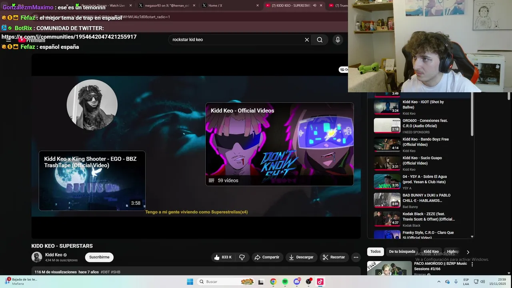Click end-screen circular channel avatar
This screenshot has width=512, height=288.
92,105
